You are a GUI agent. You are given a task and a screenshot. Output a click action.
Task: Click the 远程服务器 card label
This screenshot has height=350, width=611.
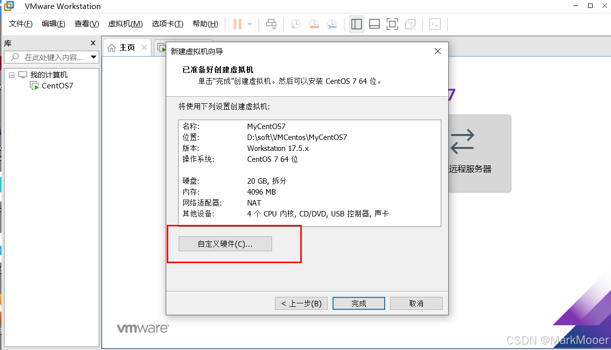click(x=470, y=169)
